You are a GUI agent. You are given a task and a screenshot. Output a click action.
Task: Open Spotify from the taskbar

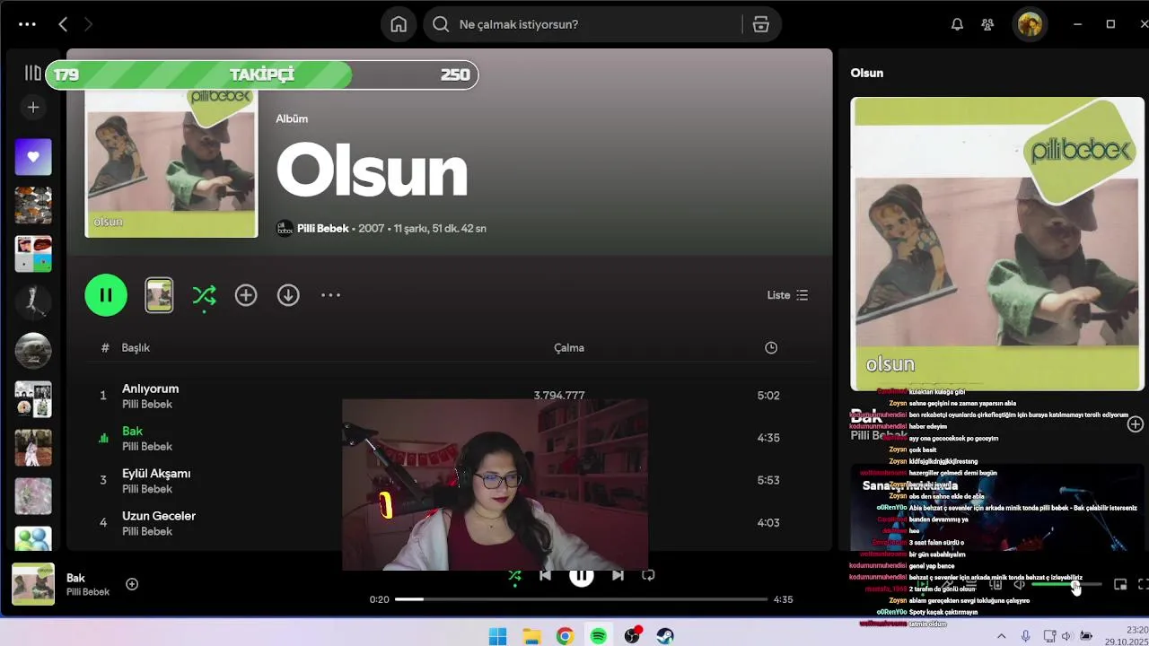tap(599, 636)
